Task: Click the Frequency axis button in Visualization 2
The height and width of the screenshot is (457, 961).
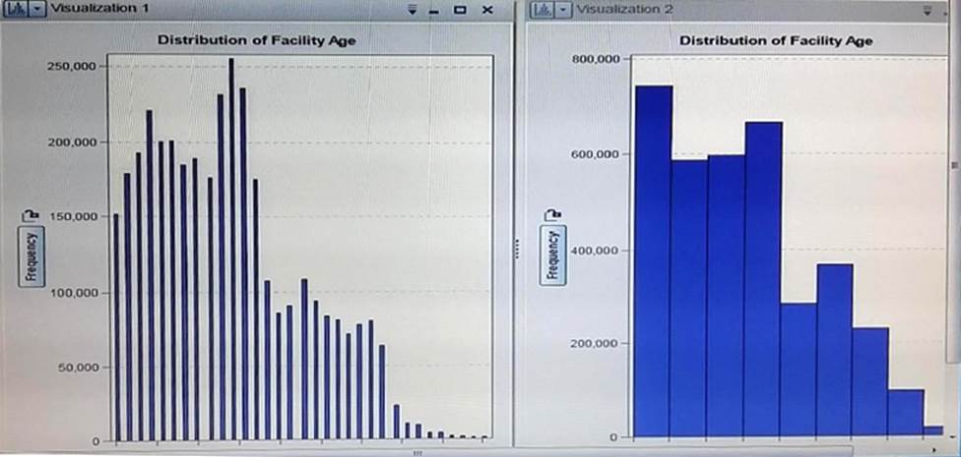Action: tap(552, 256)
